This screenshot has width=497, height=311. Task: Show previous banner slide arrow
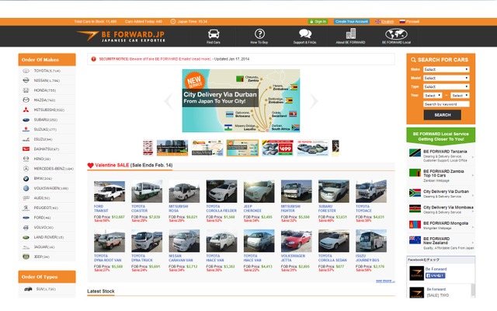(x=169, y=101)
